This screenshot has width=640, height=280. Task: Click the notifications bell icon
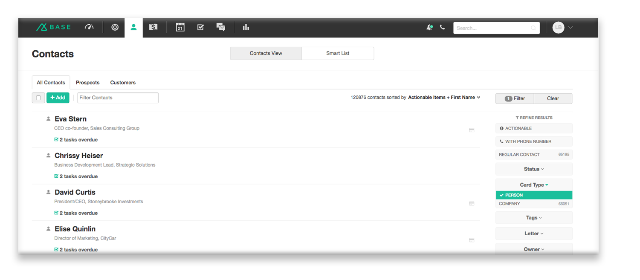tap(429, 27)
